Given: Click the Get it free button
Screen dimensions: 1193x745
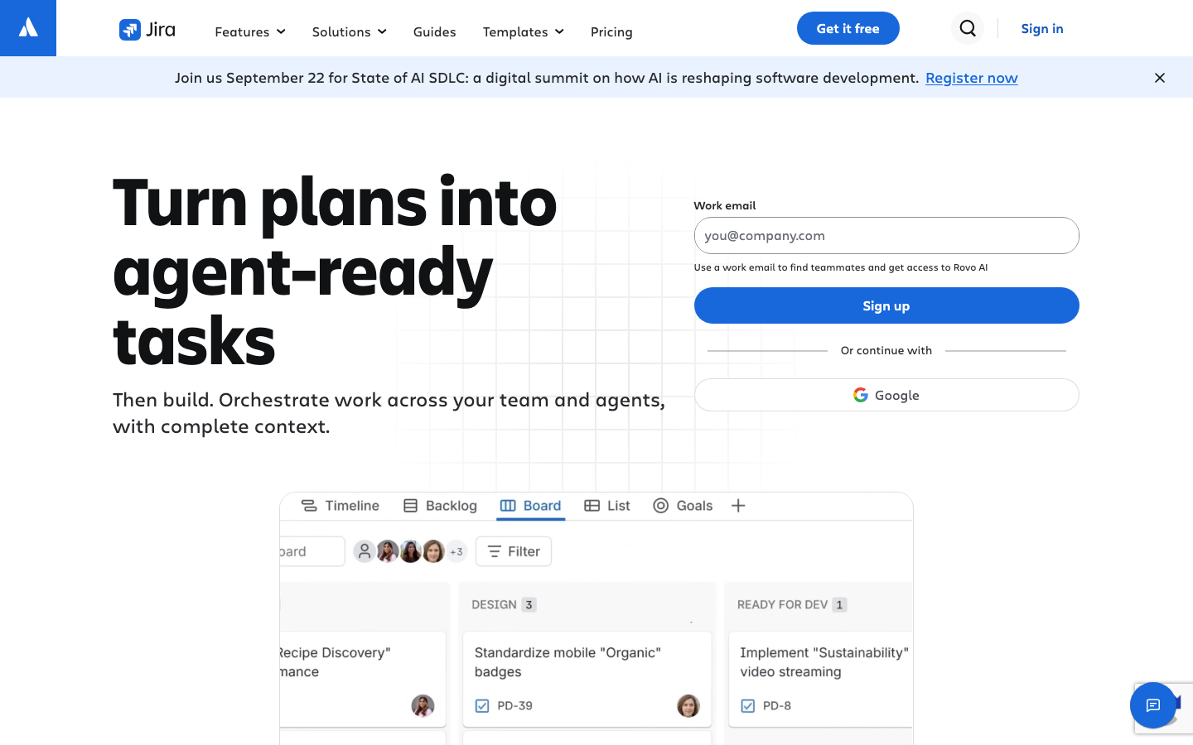Looking at the screenshot, I should 848,28.
